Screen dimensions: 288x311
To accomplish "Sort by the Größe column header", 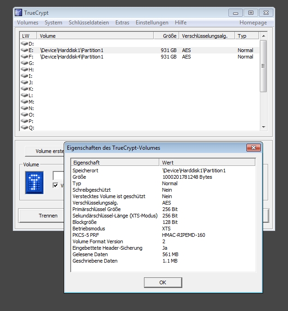I will click(167, 36).
